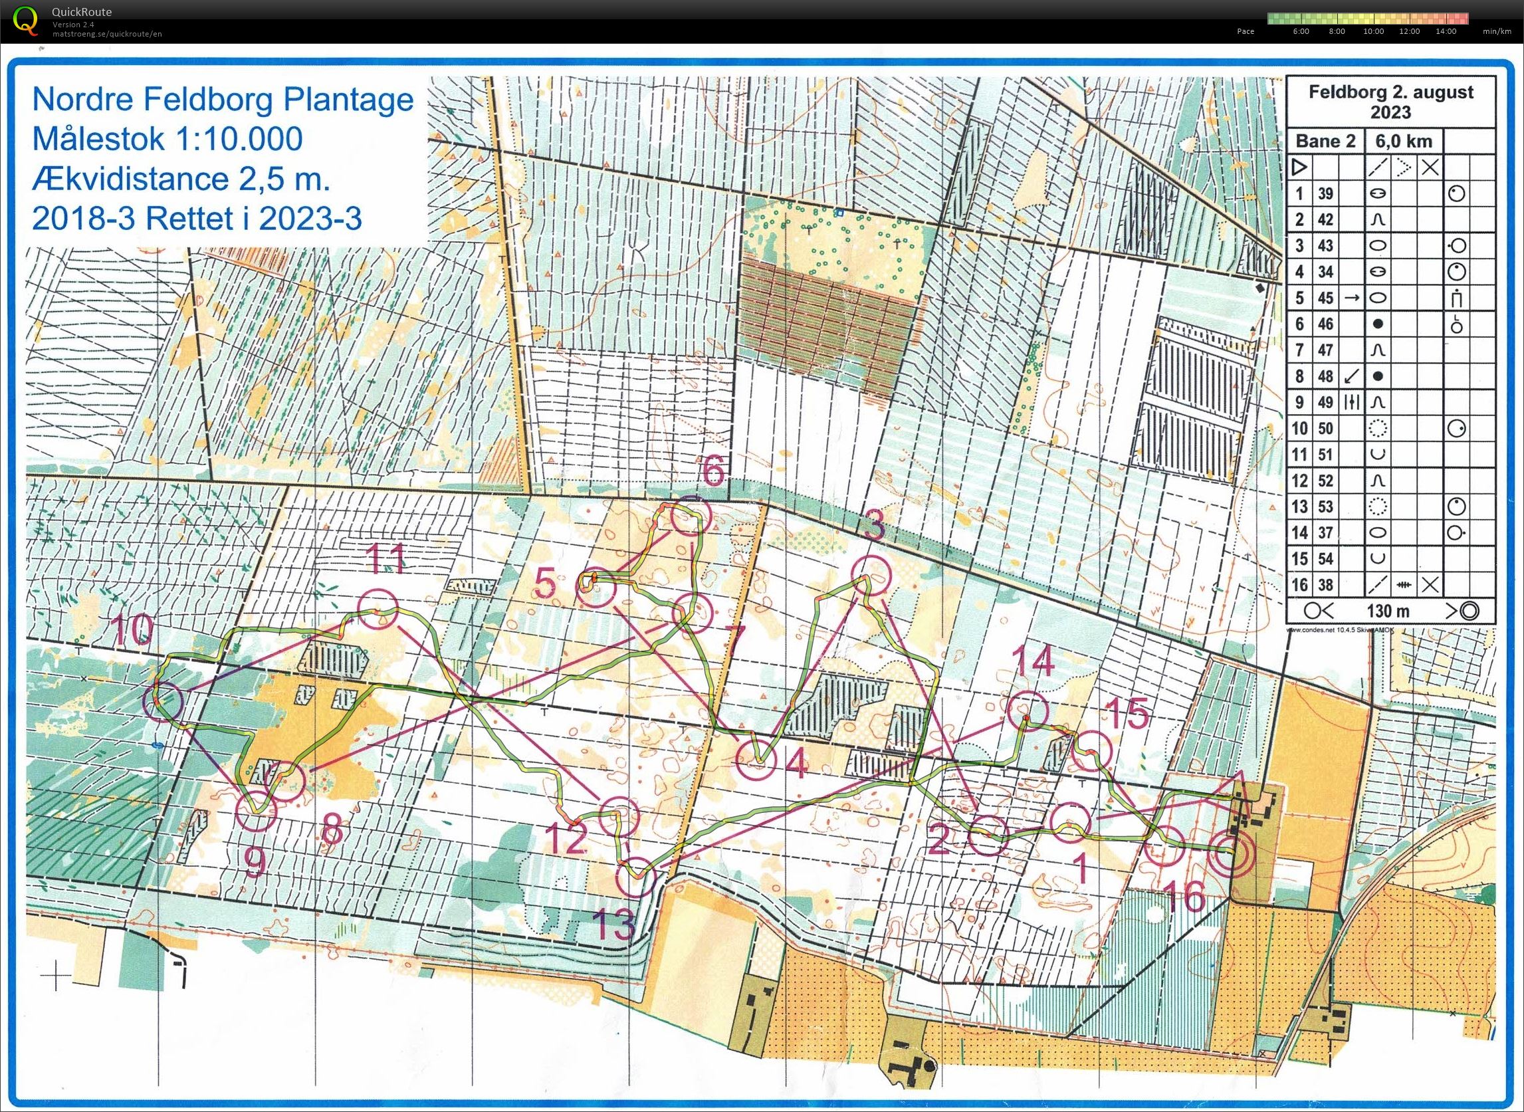Select control circle 10 on the map

[x=163, y=703]
